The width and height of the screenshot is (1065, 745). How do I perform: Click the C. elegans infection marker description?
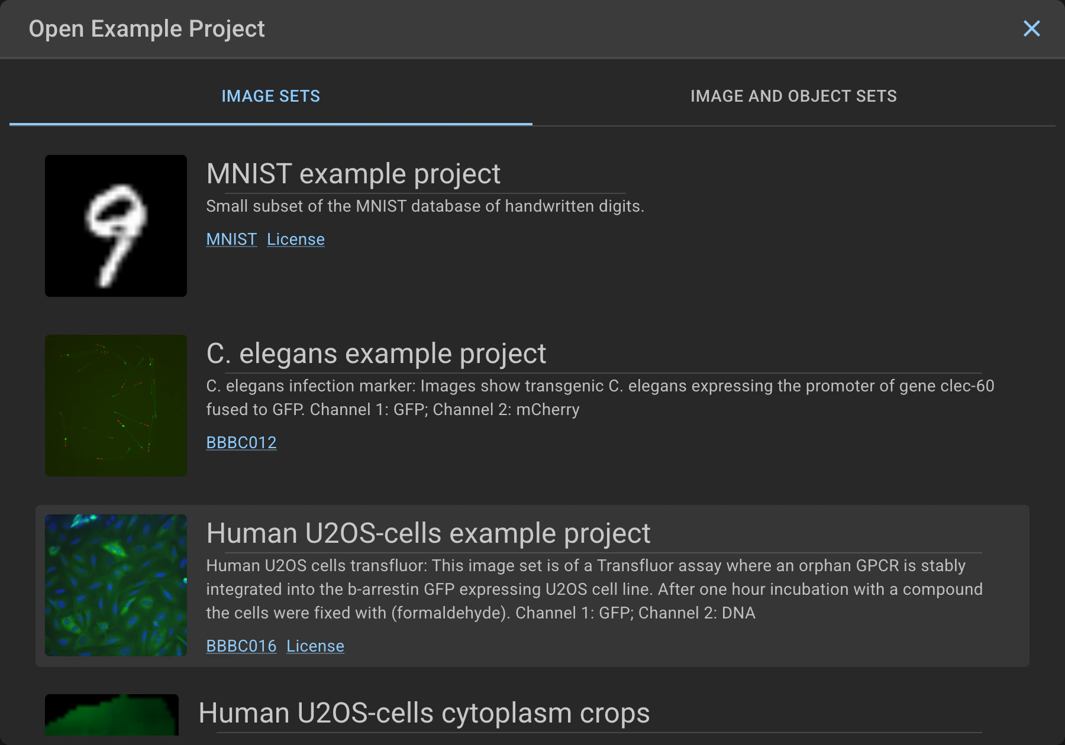(x=600, y=398)
